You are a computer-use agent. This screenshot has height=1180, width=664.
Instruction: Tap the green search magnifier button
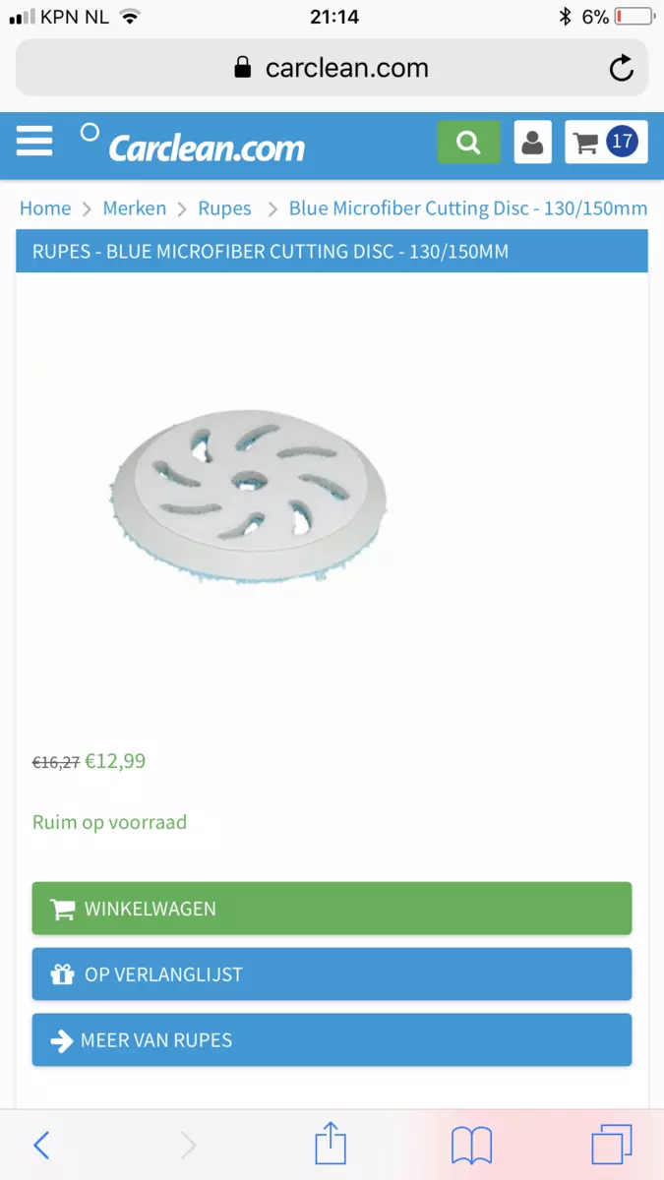coord(468,143)
